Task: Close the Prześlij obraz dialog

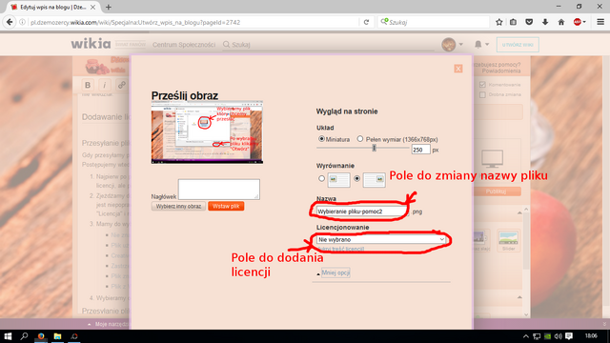Action: pyautogui.click(x=458, y=69)
